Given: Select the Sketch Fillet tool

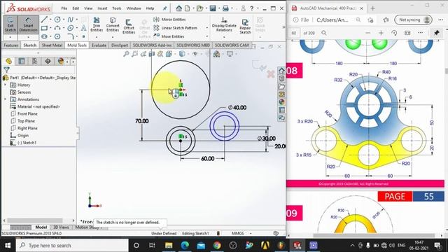Looking at the screenshot, I should pos(70,36).
